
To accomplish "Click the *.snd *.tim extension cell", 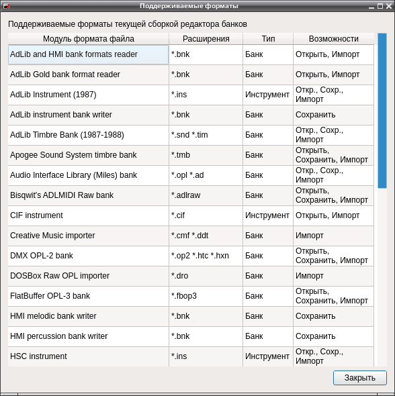I will tap(206, 135).
